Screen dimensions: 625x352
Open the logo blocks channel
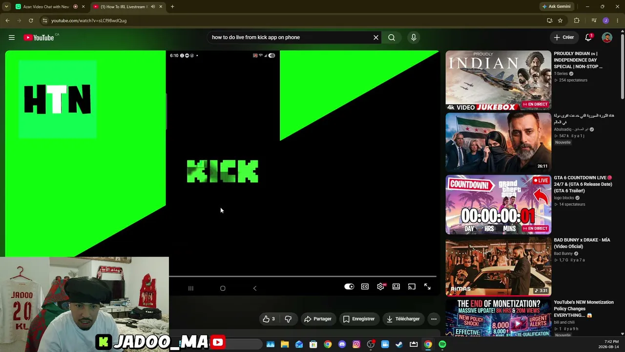564,198
